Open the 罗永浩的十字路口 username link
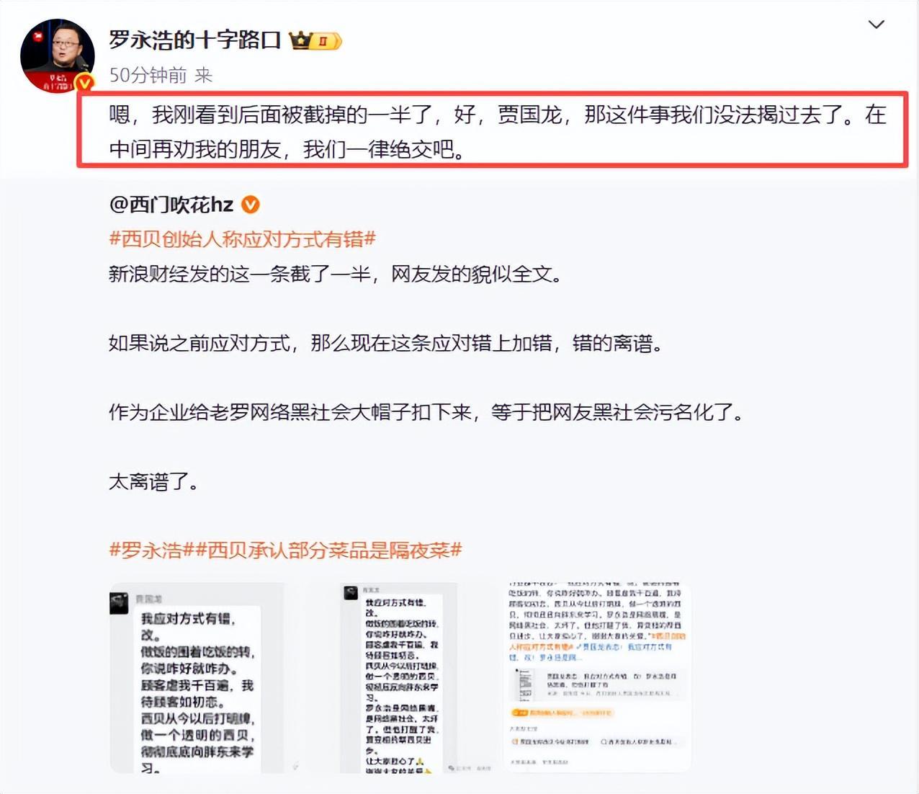 pos(194,40)
